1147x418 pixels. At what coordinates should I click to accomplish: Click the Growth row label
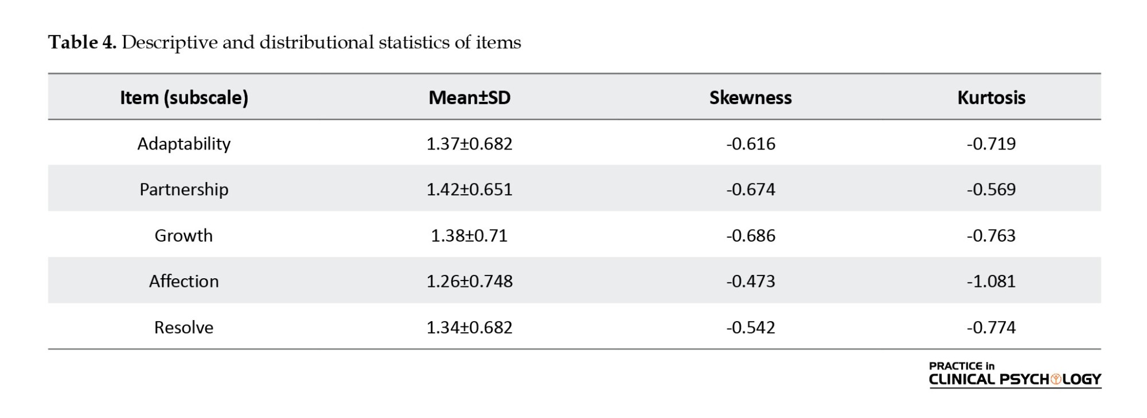184,235
